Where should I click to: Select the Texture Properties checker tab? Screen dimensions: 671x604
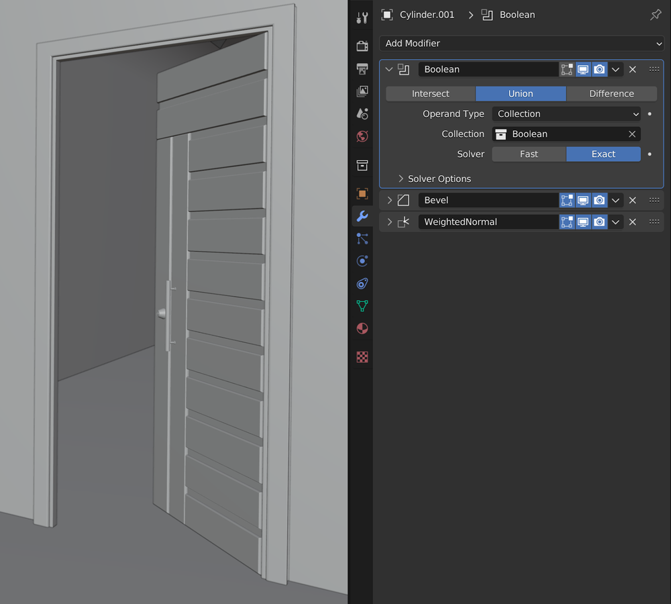[x=362, y=357]
